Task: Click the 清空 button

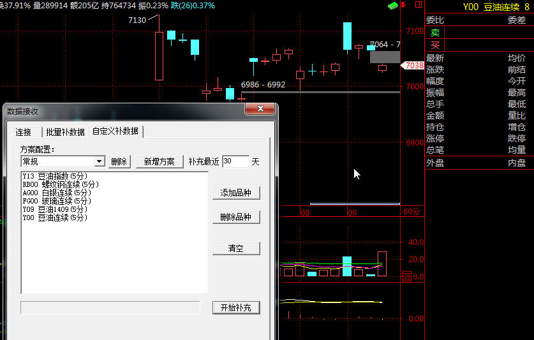Action: click(236, 248)
